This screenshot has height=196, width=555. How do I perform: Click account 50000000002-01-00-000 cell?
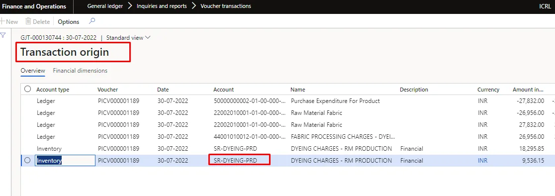tap(250, 101)
